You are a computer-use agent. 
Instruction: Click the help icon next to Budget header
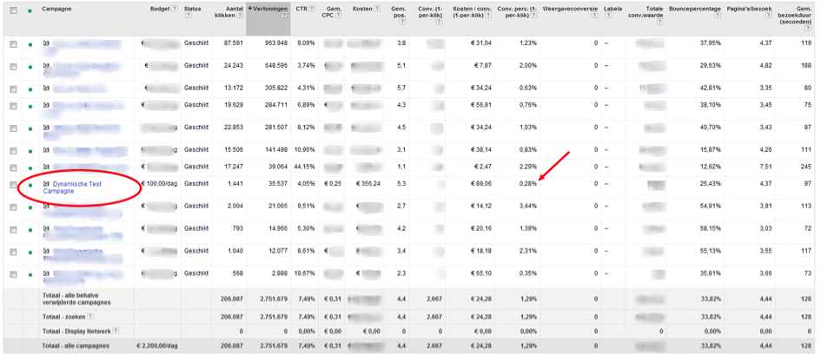[x=175, y=10]
